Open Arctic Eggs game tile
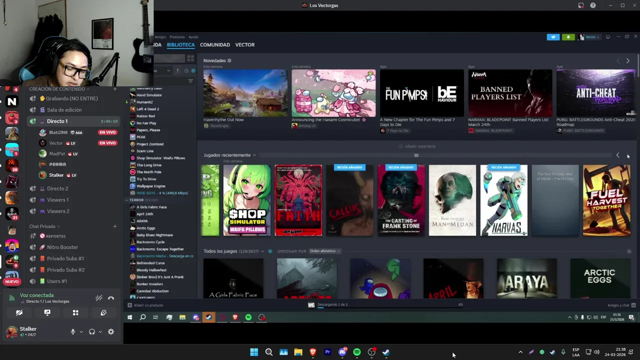The image size is (640, 360). click(600, 278)
